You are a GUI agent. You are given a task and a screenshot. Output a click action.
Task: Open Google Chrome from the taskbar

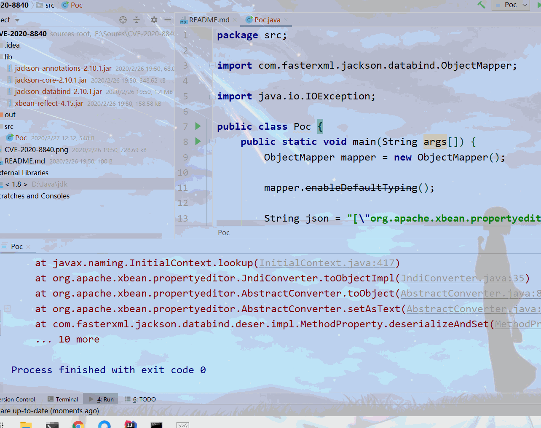click(x=78, y=425)
